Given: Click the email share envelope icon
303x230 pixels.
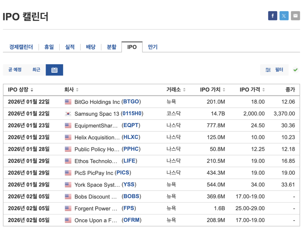Looking at the screenshot, I should pyautogui.click(x=295, y=16).
